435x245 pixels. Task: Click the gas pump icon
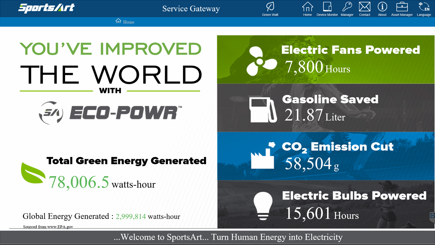[x=262, y=110]
